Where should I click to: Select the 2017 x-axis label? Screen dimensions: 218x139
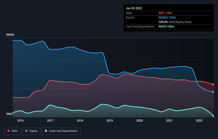(x=50, y=121)
